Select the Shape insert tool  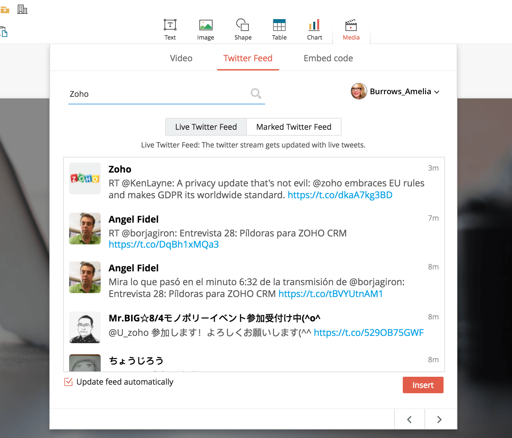(x=243, y=30)
